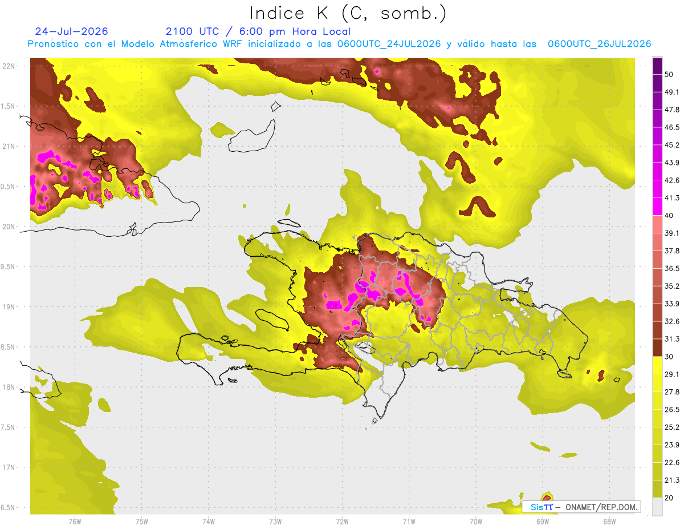Select the magenta 40 level colorbar swatch
This screenshot has height=529, width=684.
point(657,207)
